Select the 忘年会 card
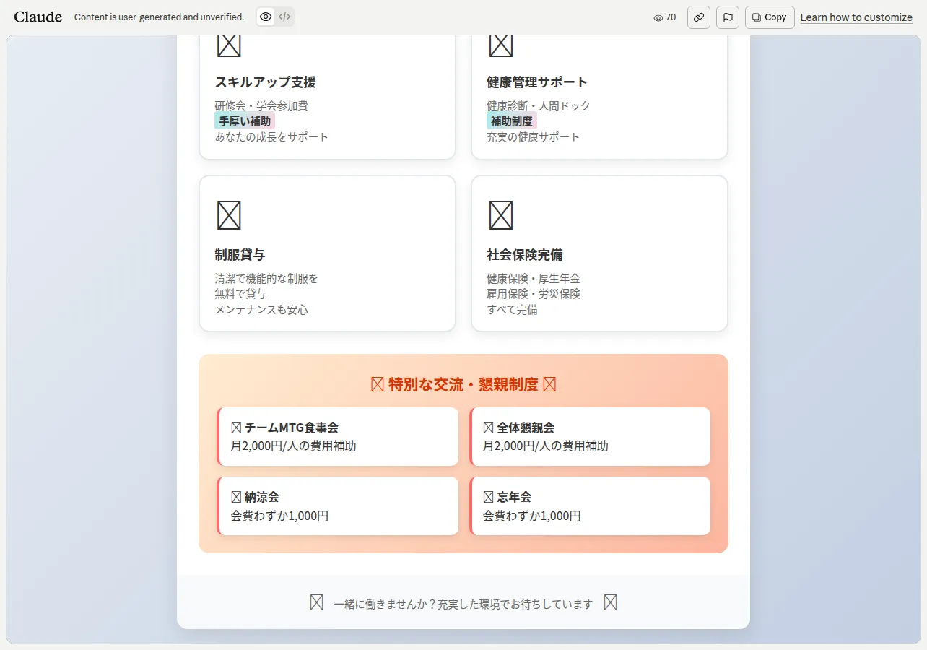927x650 pixels. coord(590,506)
